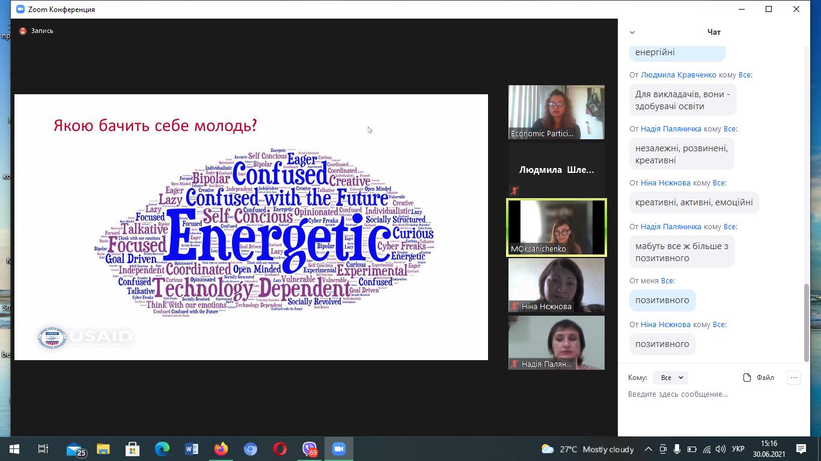Click the 'енергійні' chat message bubble
Viewport: 821px width, 461px height.
coord(677,53)
